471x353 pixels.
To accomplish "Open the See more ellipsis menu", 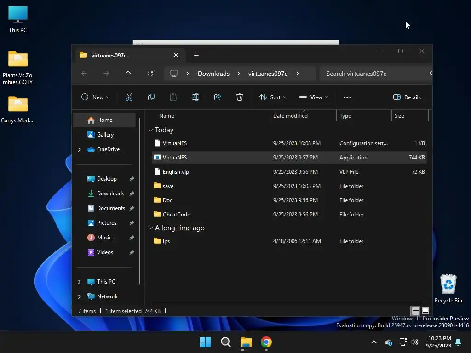I will point(347,97).
